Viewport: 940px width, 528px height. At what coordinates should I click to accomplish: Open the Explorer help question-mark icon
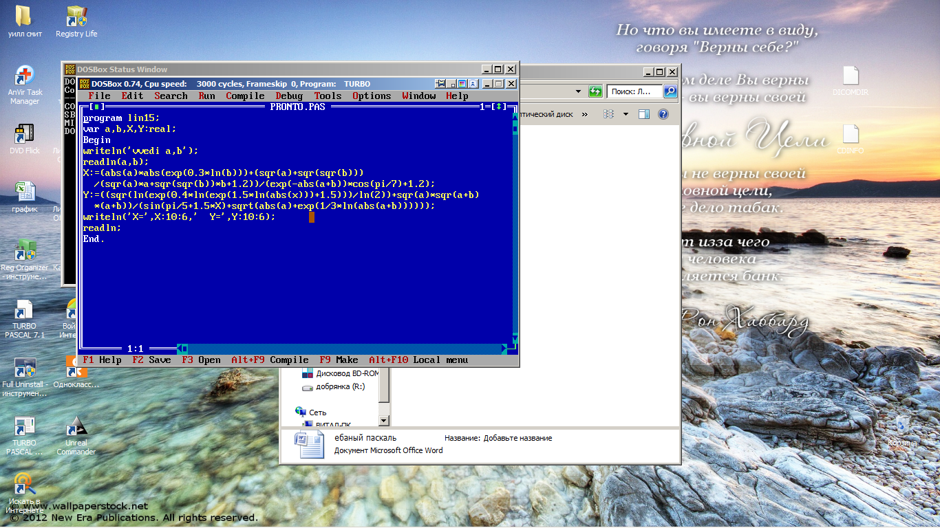click(x=663, y=114)
